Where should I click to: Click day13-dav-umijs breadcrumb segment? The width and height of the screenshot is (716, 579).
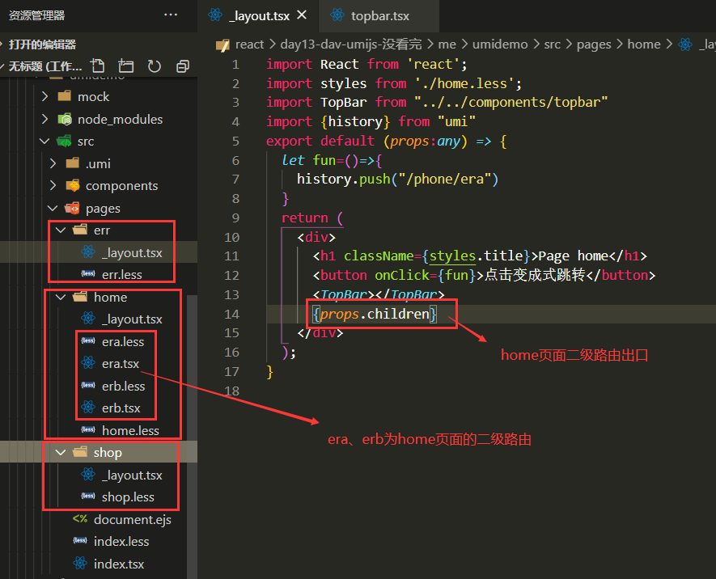click(x=350, y=44)
